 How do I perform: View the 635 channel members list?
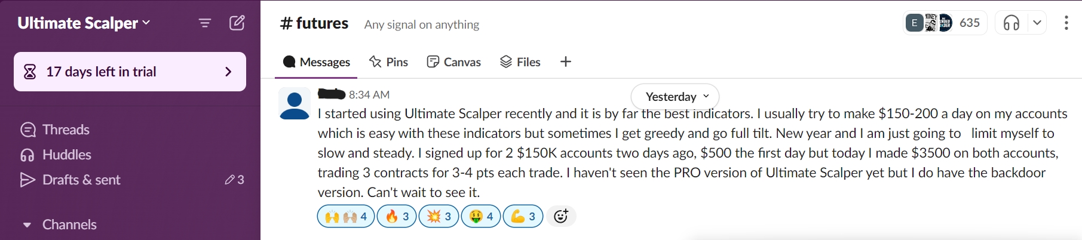(x=944, y=23)
